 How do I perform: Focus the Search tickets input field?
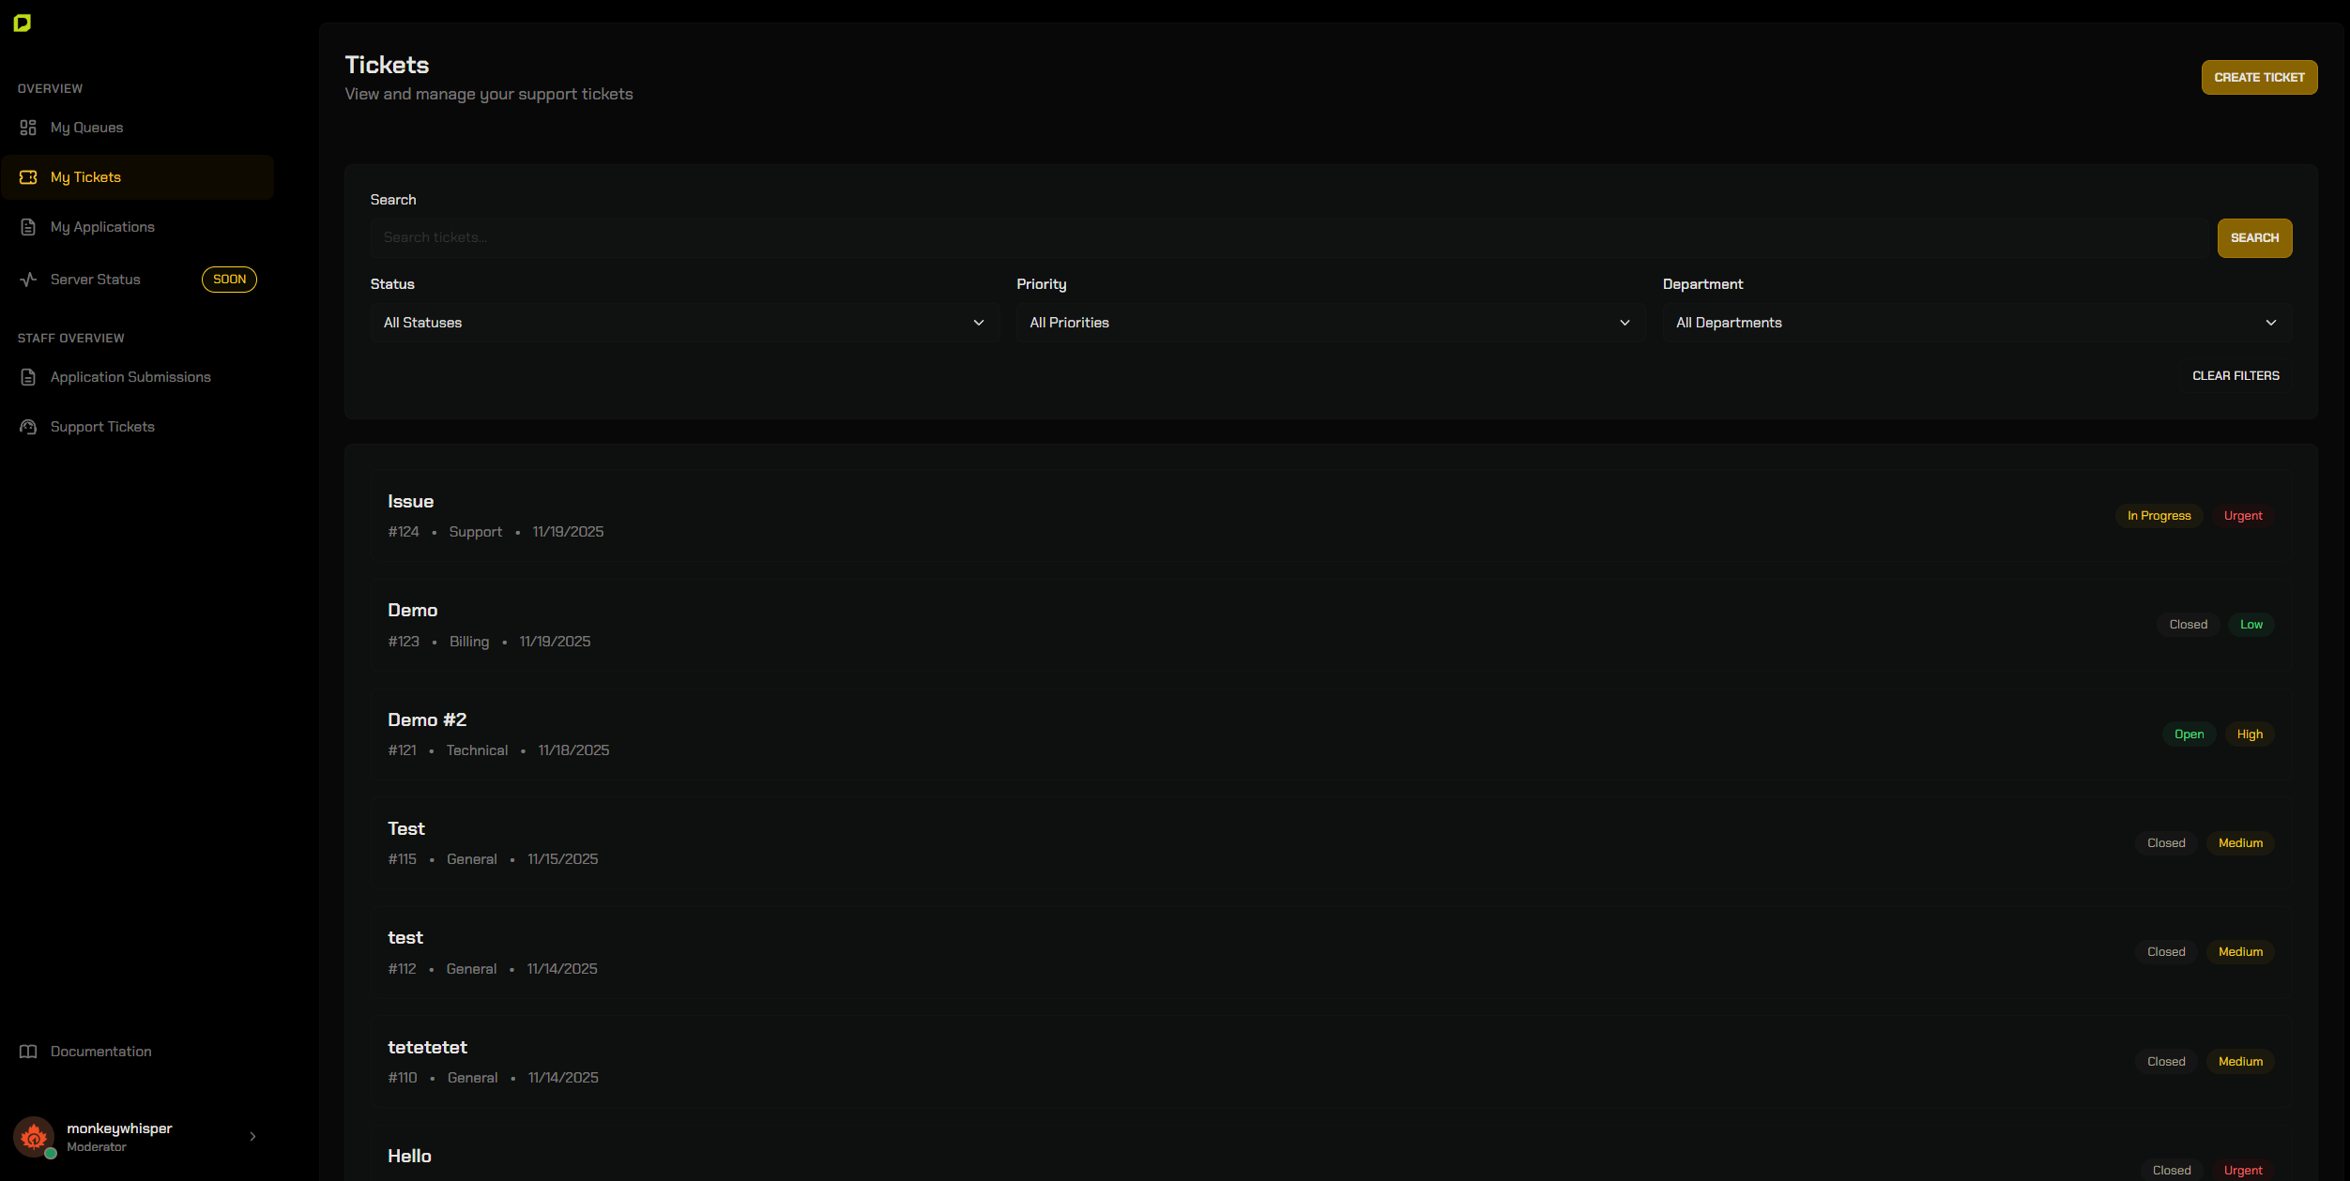(x=1290, y=238)
